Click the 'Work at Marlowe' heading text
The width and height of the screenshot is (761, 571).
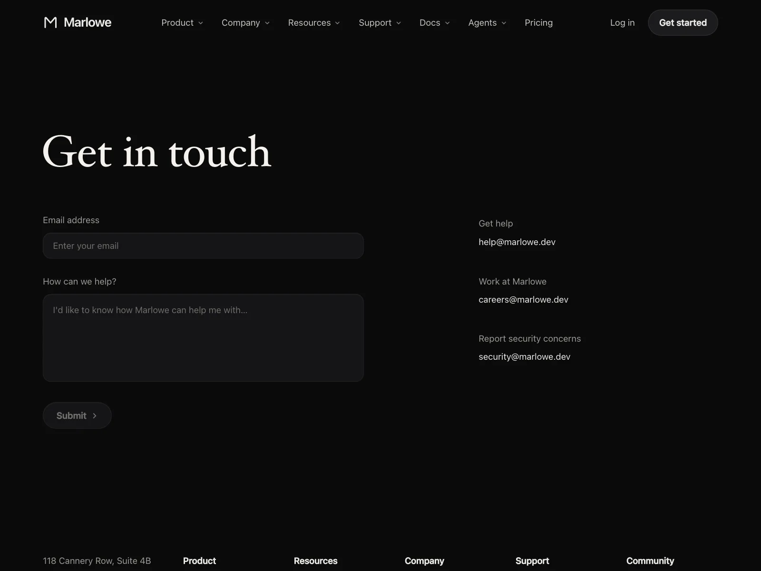[512, 281]
